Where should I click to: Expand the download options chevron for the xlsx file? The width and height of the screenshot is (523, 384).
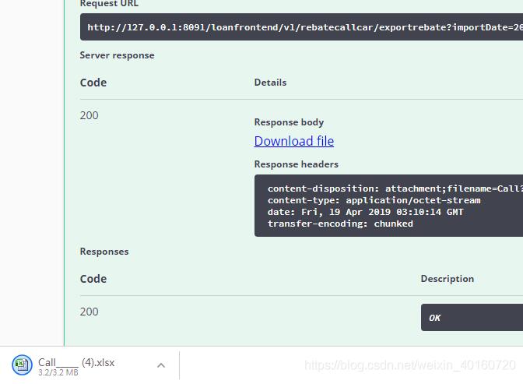tap(160, 365)
